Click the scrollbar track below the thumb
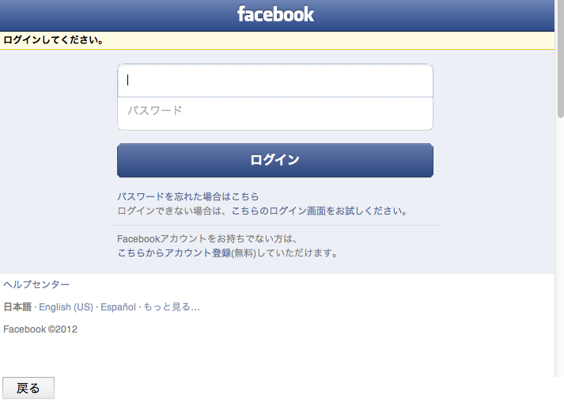Image resolution: width=564 pixels, height=407 pixels. pyautogui.click(x=560, y=245)
